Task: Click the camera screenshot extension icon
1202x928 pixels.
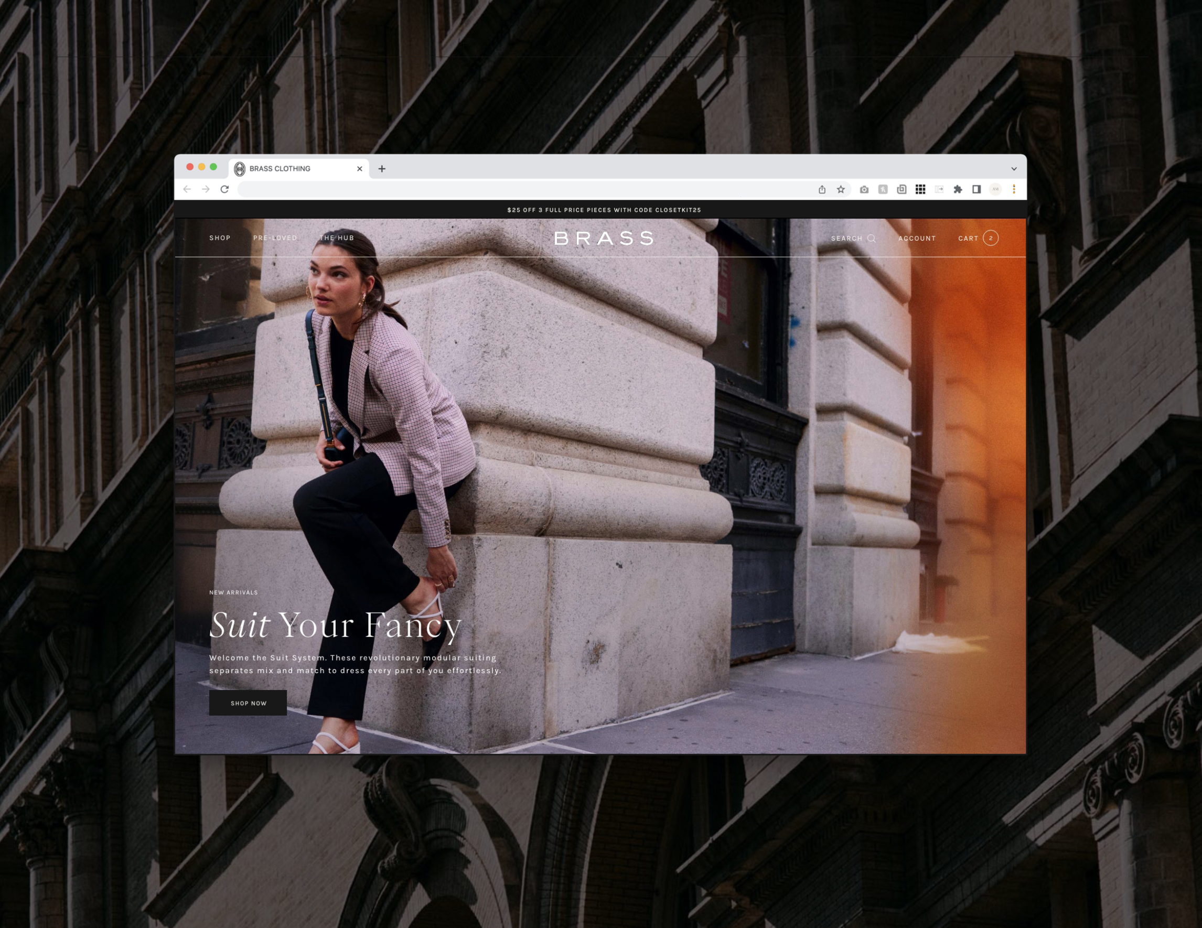Action: pyautogui.click(x=864, y=189)
